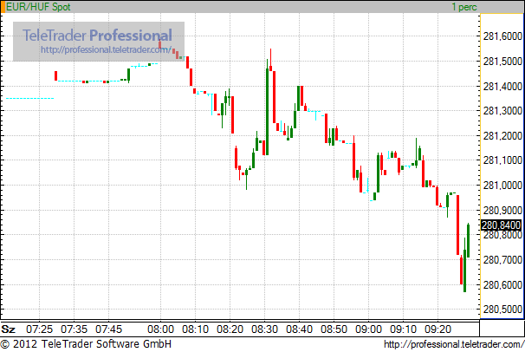Select the 281,2000 price axis label
Viewport: 525px width, 352px height.
pyautogui.click(x=502, y=136)
